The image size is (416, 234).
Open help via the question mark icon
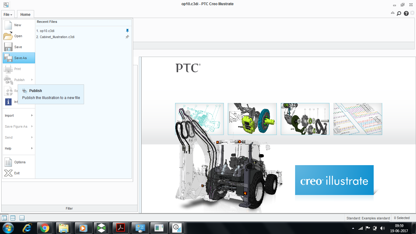(x=406, y=13)
